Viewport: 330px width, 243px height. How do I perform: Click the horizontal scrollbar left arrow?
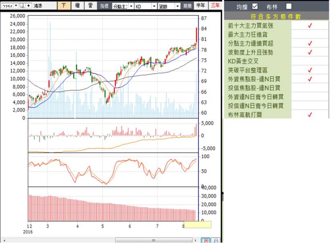[x=4, y=240]
